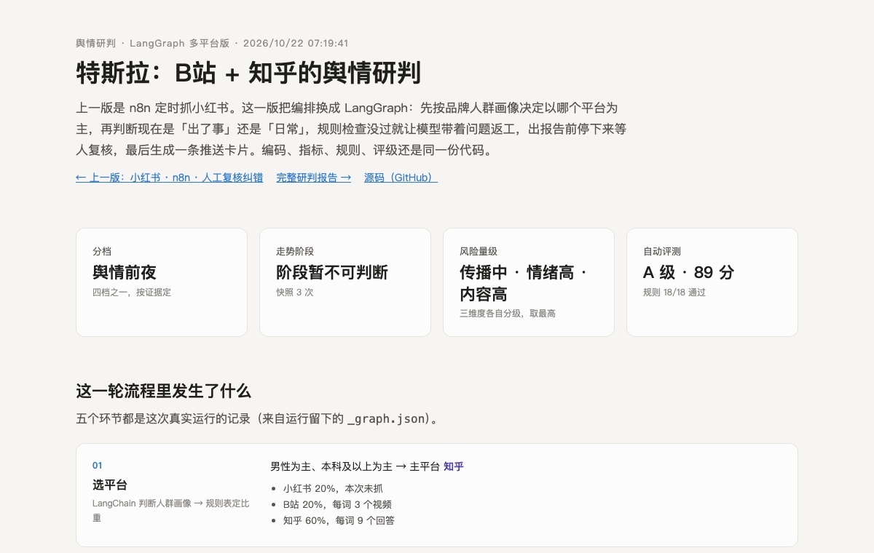Click the page title 特斯拉：B站 + 知乎的舆情研判
Screen dimensions: 874x553
248,73
